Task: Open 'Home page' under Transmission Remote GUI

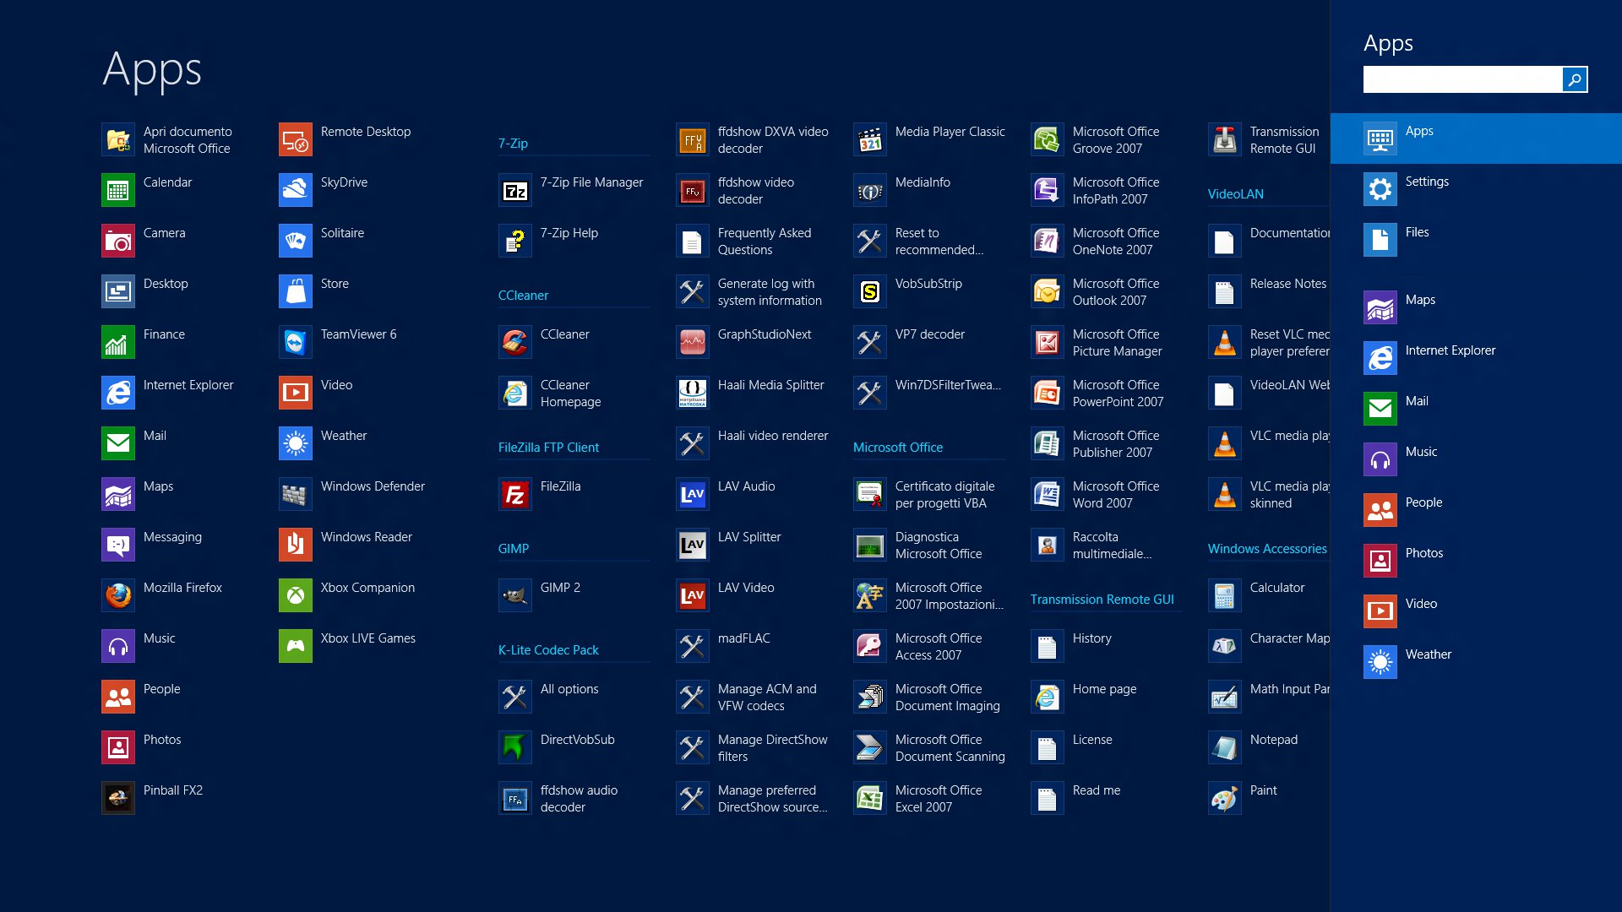Action: click(x=1107, y=697)
